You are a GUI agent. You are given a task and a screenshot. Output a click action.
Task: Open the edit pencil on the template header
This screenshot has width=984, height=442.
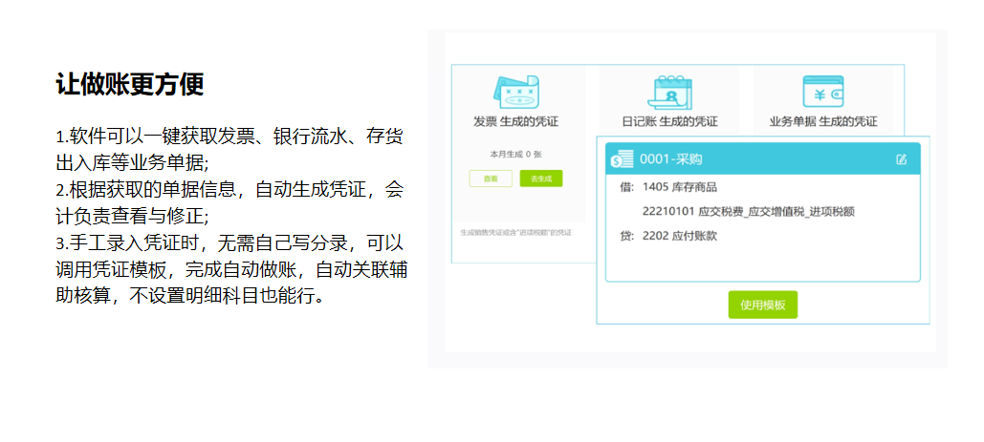click(901, 159)
